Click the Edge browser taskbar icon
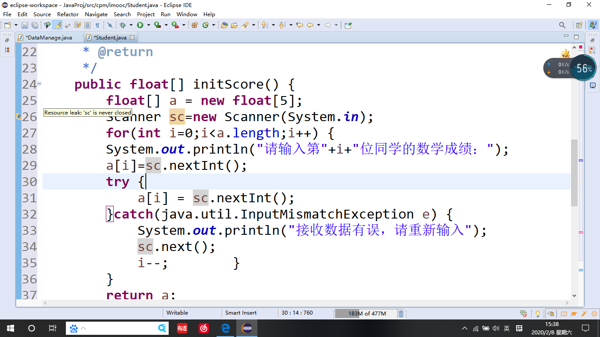This screenshot has height=337, width=600. coord(225,328)
